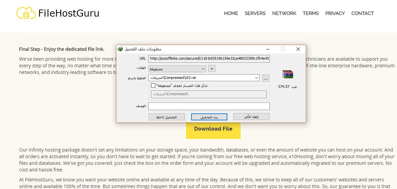Cancel the download dialog with cancel button
Image resolution: width=397 pixels, height=189 pixels.
[251, 117]
